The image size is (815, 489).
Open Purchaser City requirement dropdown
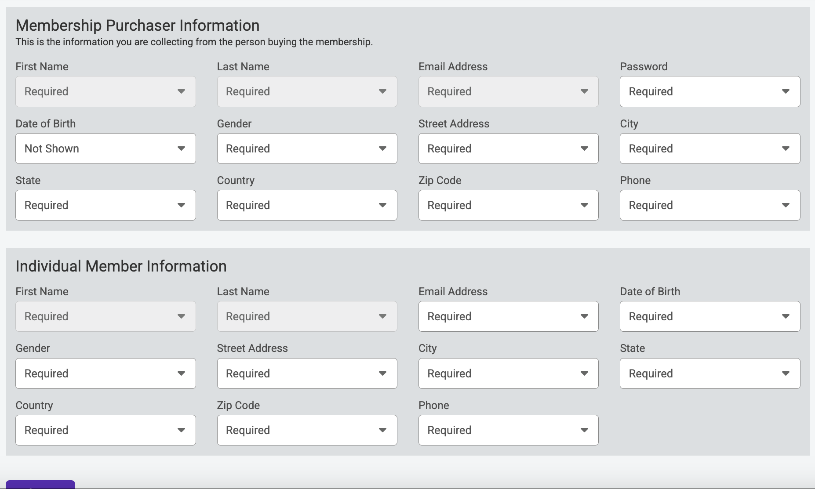pos(710,149)
